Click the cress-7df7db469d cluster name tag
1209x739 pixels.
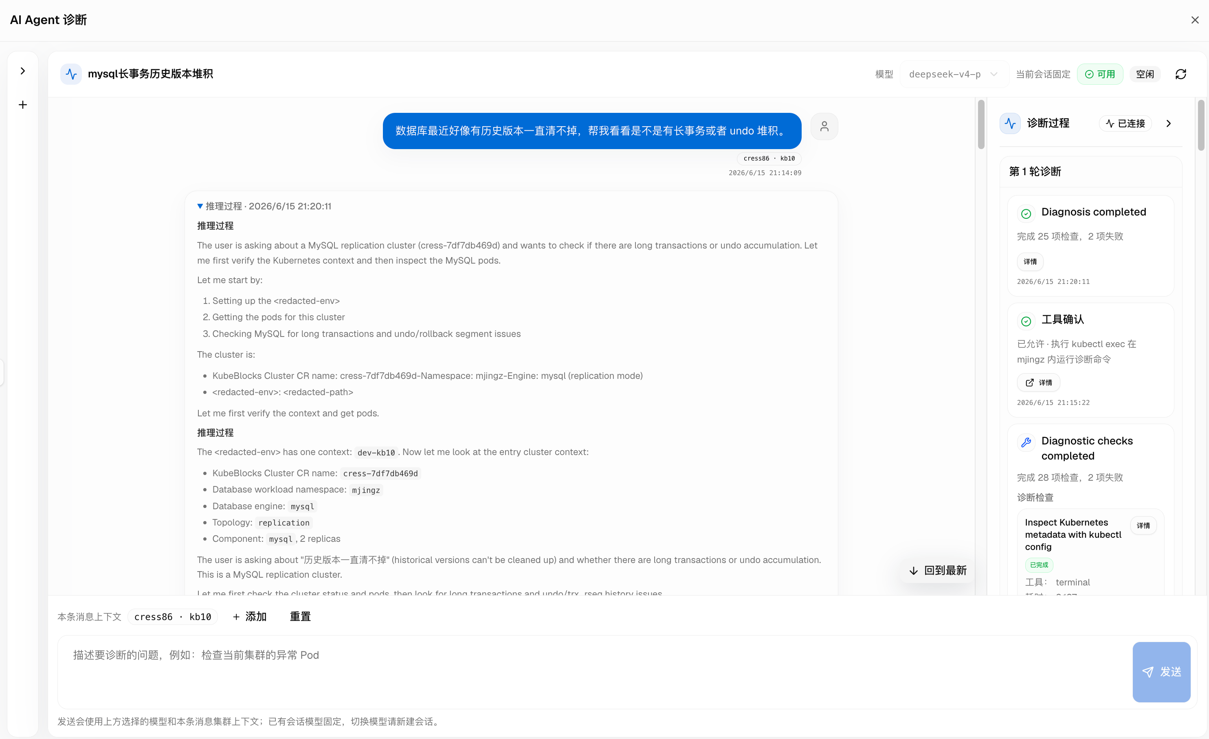tap(380, 473)
